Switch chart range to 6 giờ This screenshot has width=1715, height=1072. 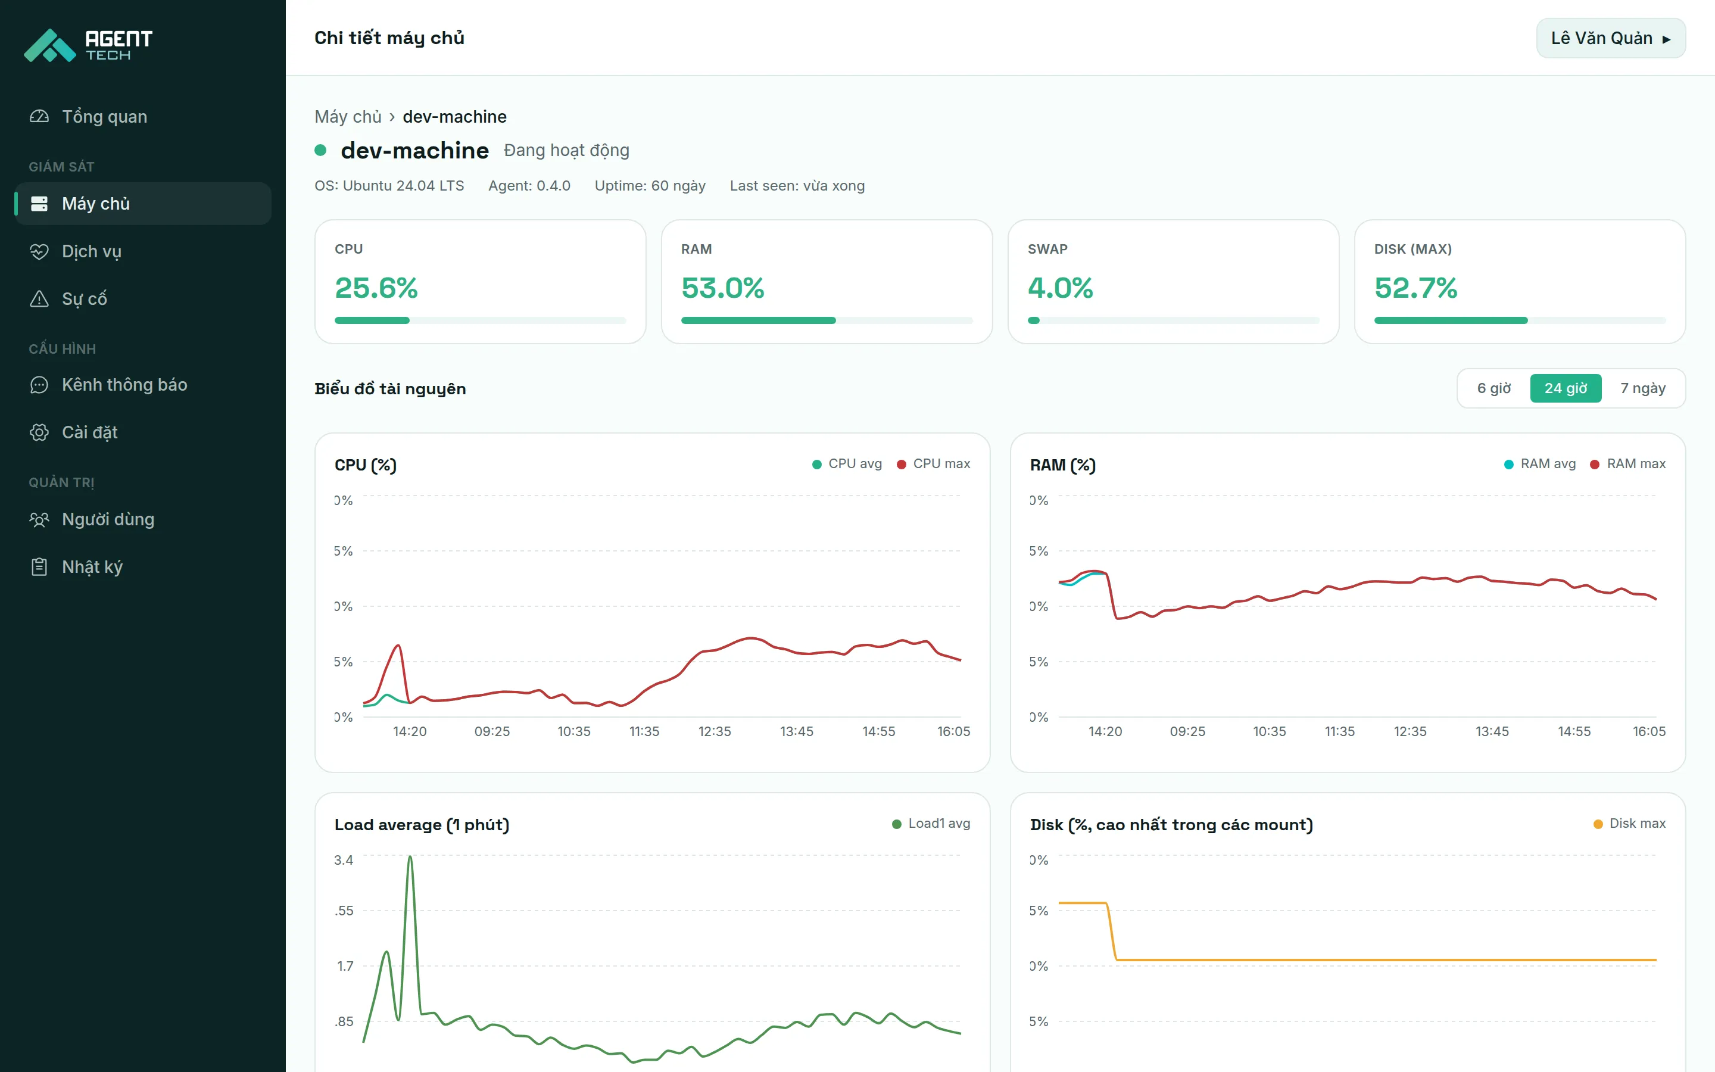[x=1494, y=388]
